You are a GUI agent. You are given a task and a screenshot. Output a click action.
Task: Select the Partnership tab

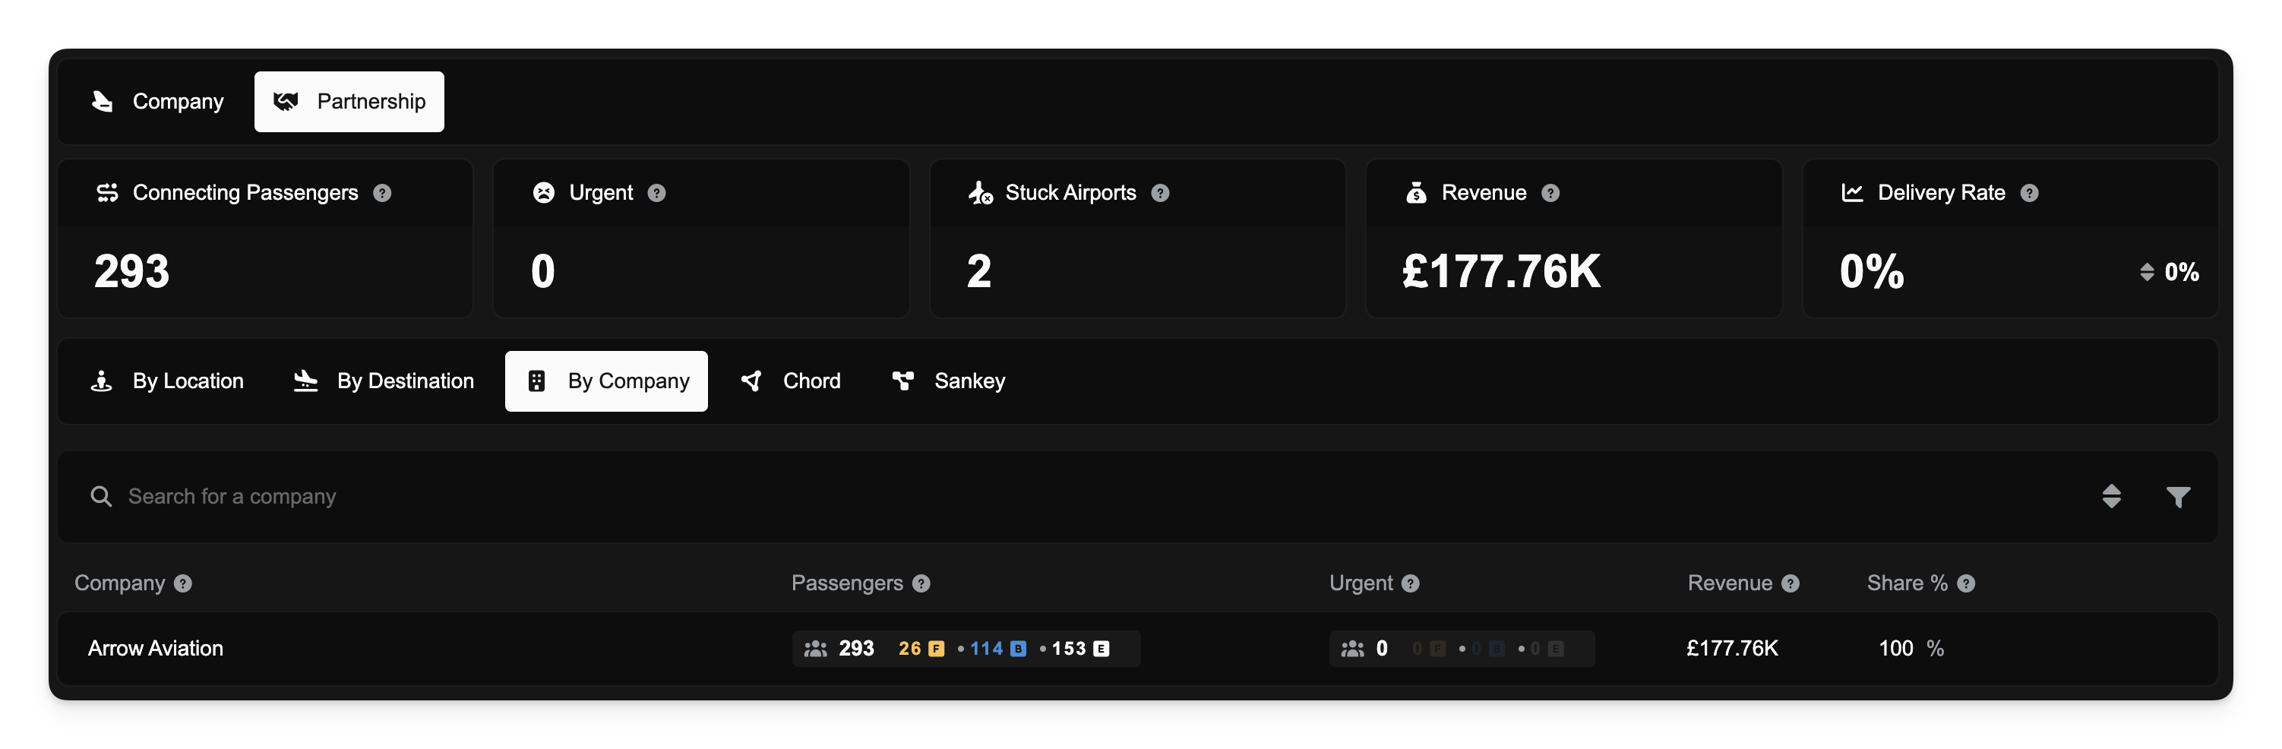pos(349,102)
